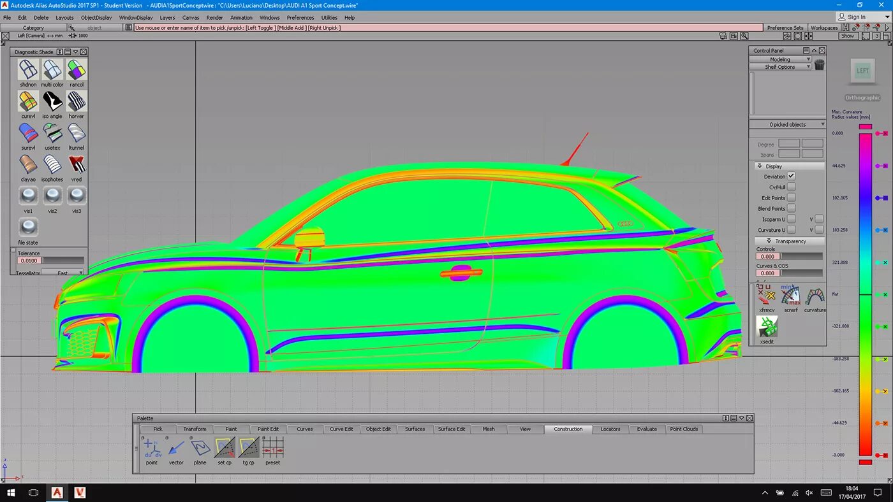Switch to the Surfaces palette tab
The height and width of the screenshot is (502, 893).
[x=415, y=429]
